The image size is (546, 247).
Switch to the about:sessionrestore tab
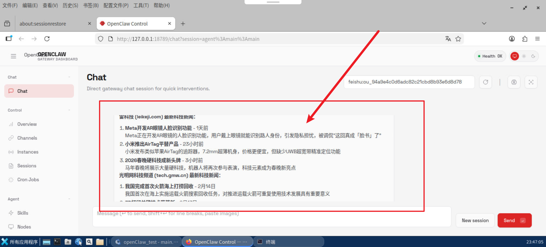coord(55,24)
